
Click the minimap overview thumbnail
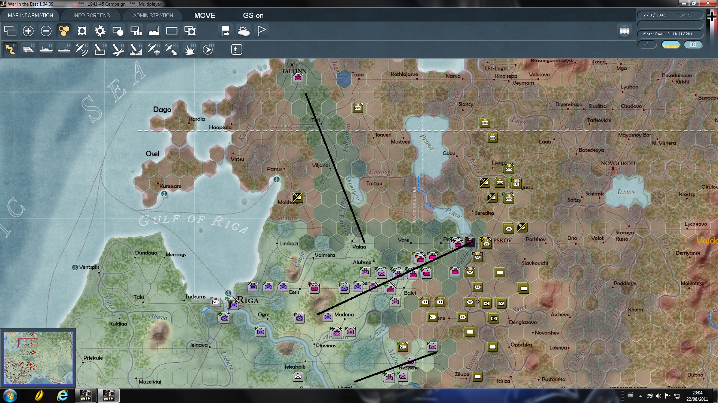38,358
